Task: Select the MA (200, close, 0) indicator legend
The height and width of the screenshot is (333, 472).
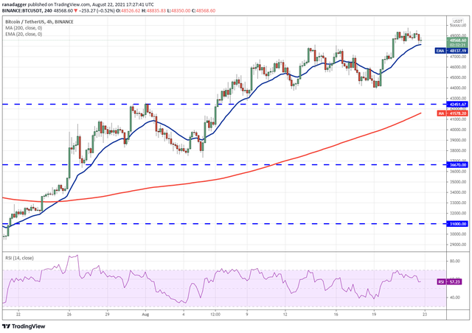Action: pyautogui.click(x=24, y=28)
